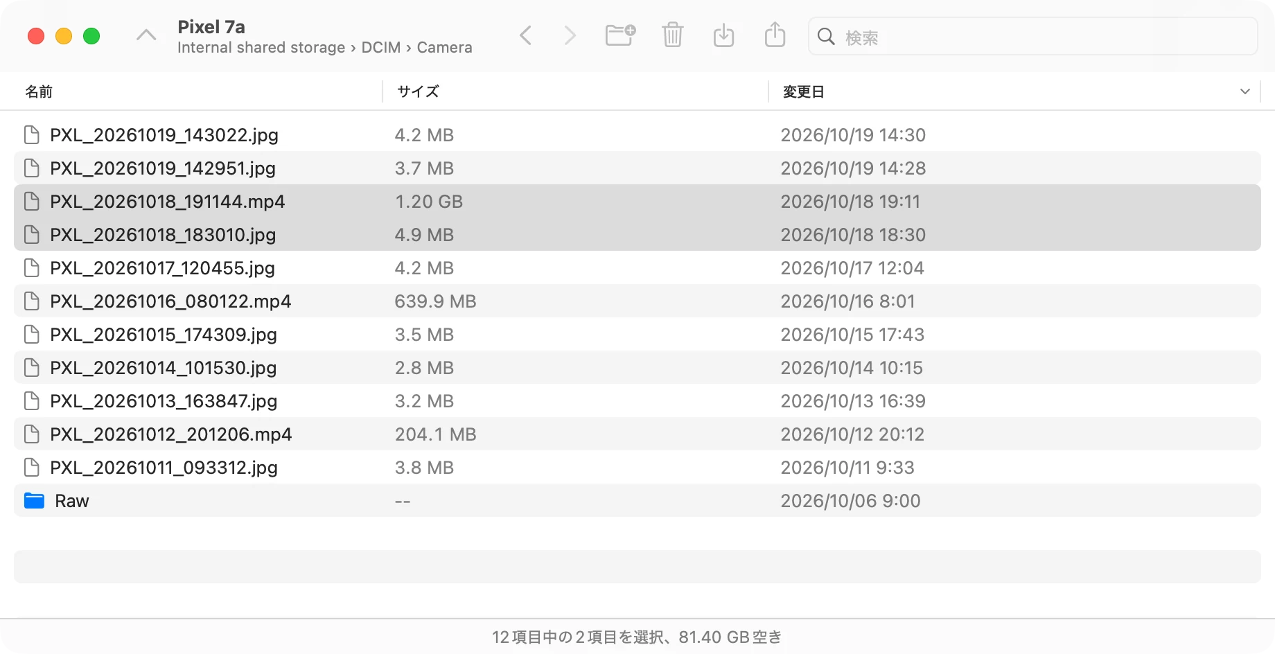Navigate forward with the right chevron
The image size is (1275, 654).
click(x=570, y=35)
